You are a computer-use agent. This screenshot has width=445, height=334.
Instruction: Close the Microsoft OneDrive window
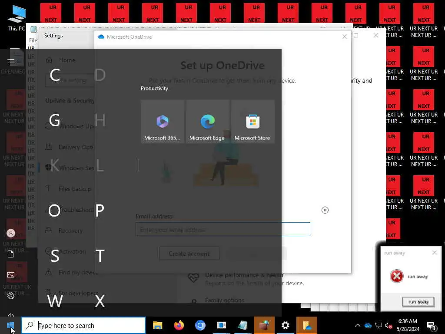pos(345,37)
